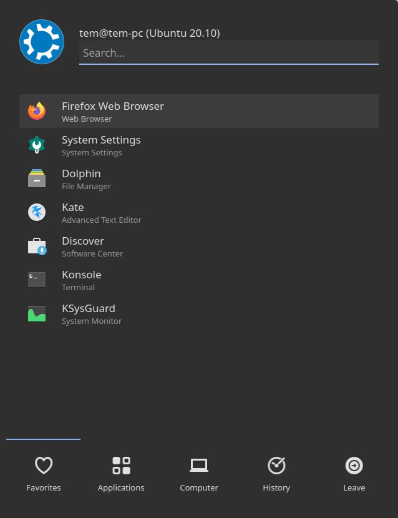
Task: Click the 'Terminal' subtitle under Konsole
Action: (x=78, y=288)
